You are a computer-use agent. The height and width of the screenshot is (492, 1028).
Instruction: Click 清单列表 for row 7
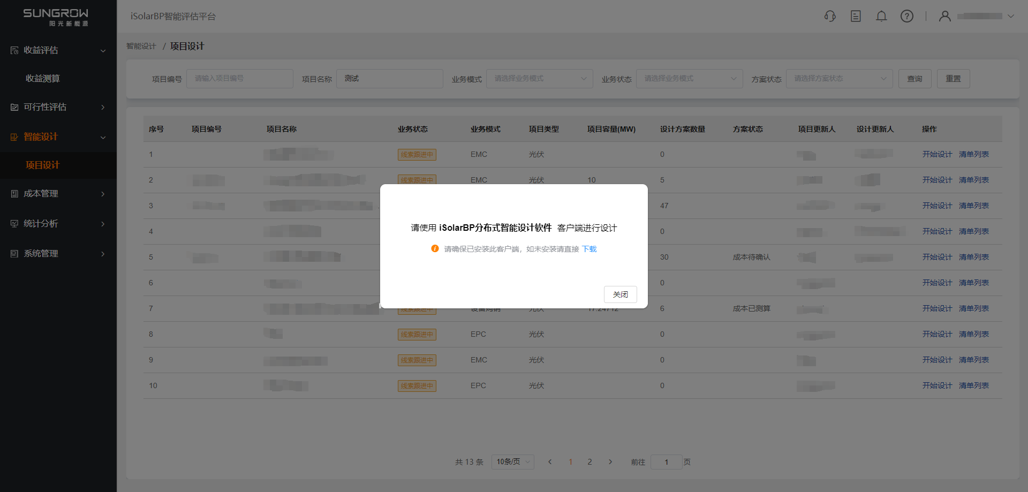click(974, 308)
